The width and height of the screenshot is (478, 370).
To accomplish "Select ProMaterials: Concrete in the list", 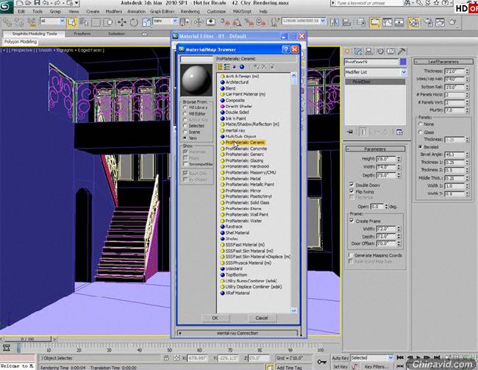I will [x=246, y=149].
